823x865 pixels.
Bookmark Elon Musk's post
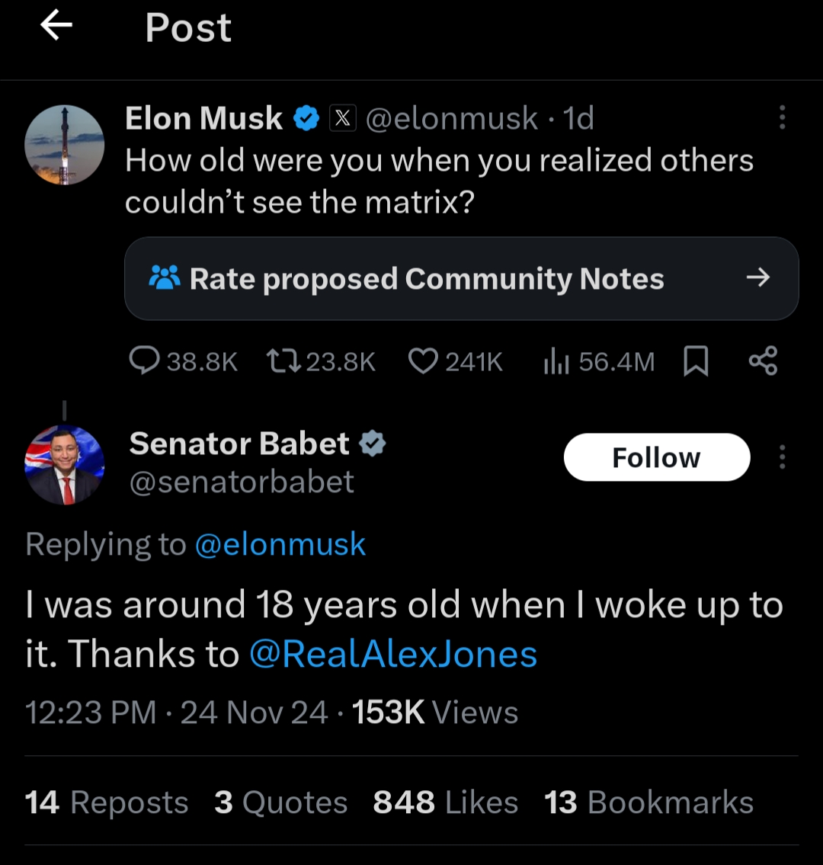click(695, 361)
